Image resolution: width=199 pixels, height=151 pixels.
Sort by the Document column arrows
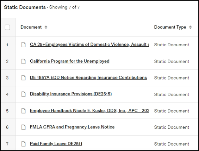point(46,27)
